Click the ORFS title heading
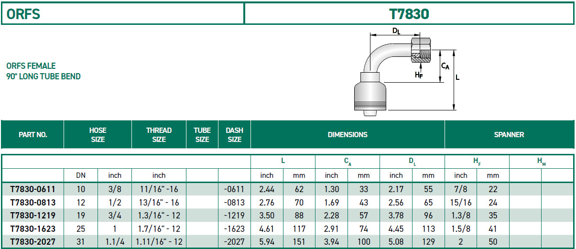 pyautogui.click(x=23, y=14)
